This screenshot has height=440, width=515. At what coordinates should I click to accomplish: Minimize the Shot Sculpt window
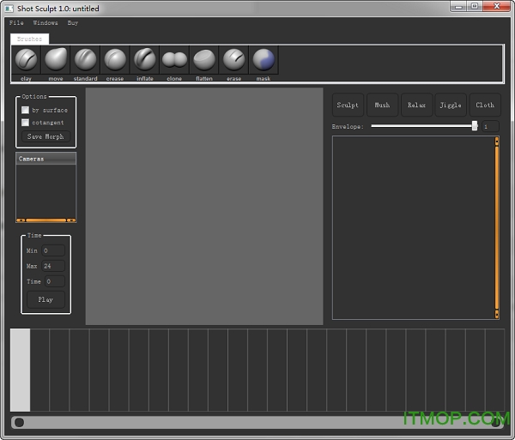459,7
